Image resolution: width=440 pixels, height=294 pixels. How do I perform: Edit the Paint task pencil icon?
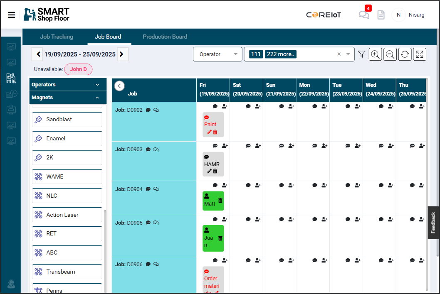(x=209, y=132)
